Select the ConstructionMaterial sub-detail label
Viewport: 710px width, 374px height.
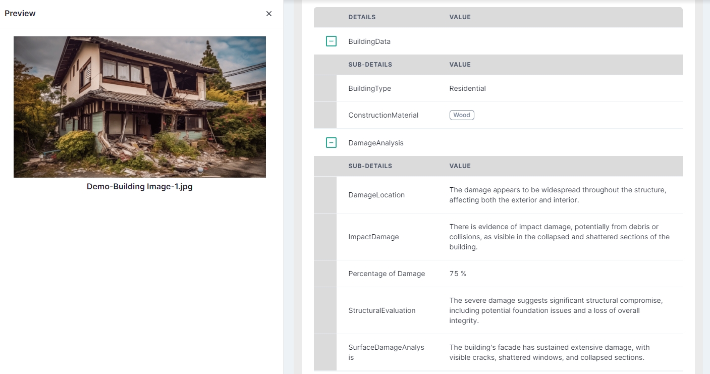coord(383,115)
